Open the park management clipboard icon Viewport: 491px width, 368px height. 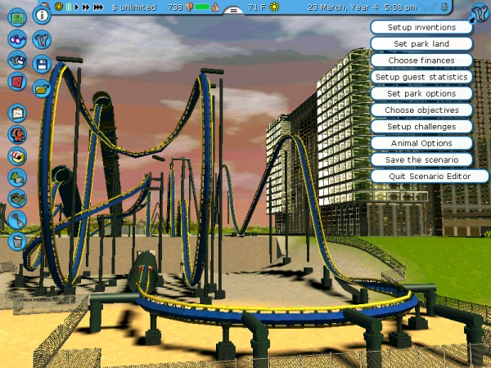(17, 114)
